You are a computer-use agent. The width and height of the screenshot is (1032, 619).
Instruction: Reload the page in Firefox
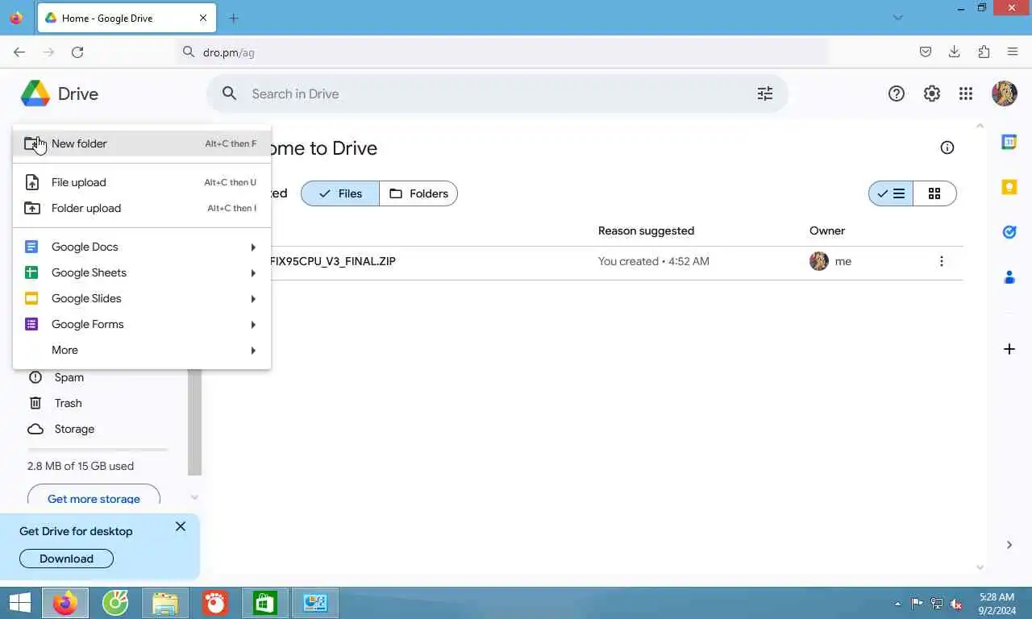[77, 52]
